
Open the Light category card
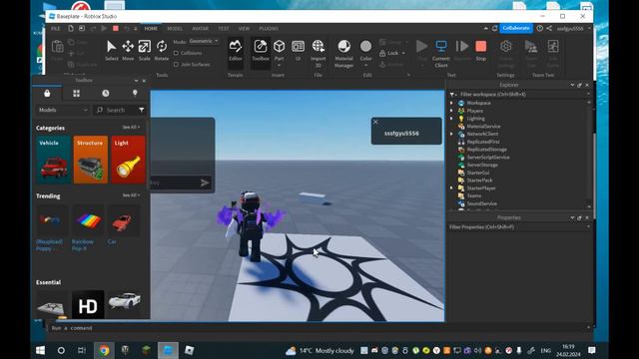(x=128, y=160)
